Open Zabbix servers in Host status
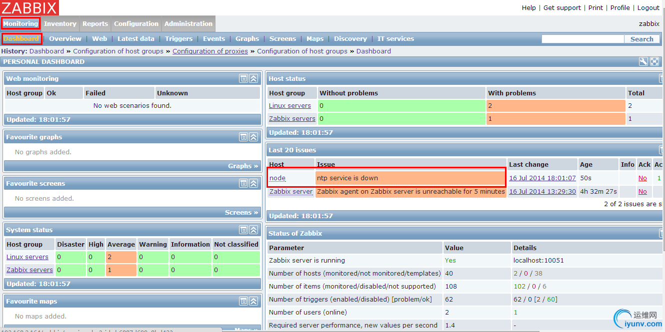665x332 pixels. (292, 118)
